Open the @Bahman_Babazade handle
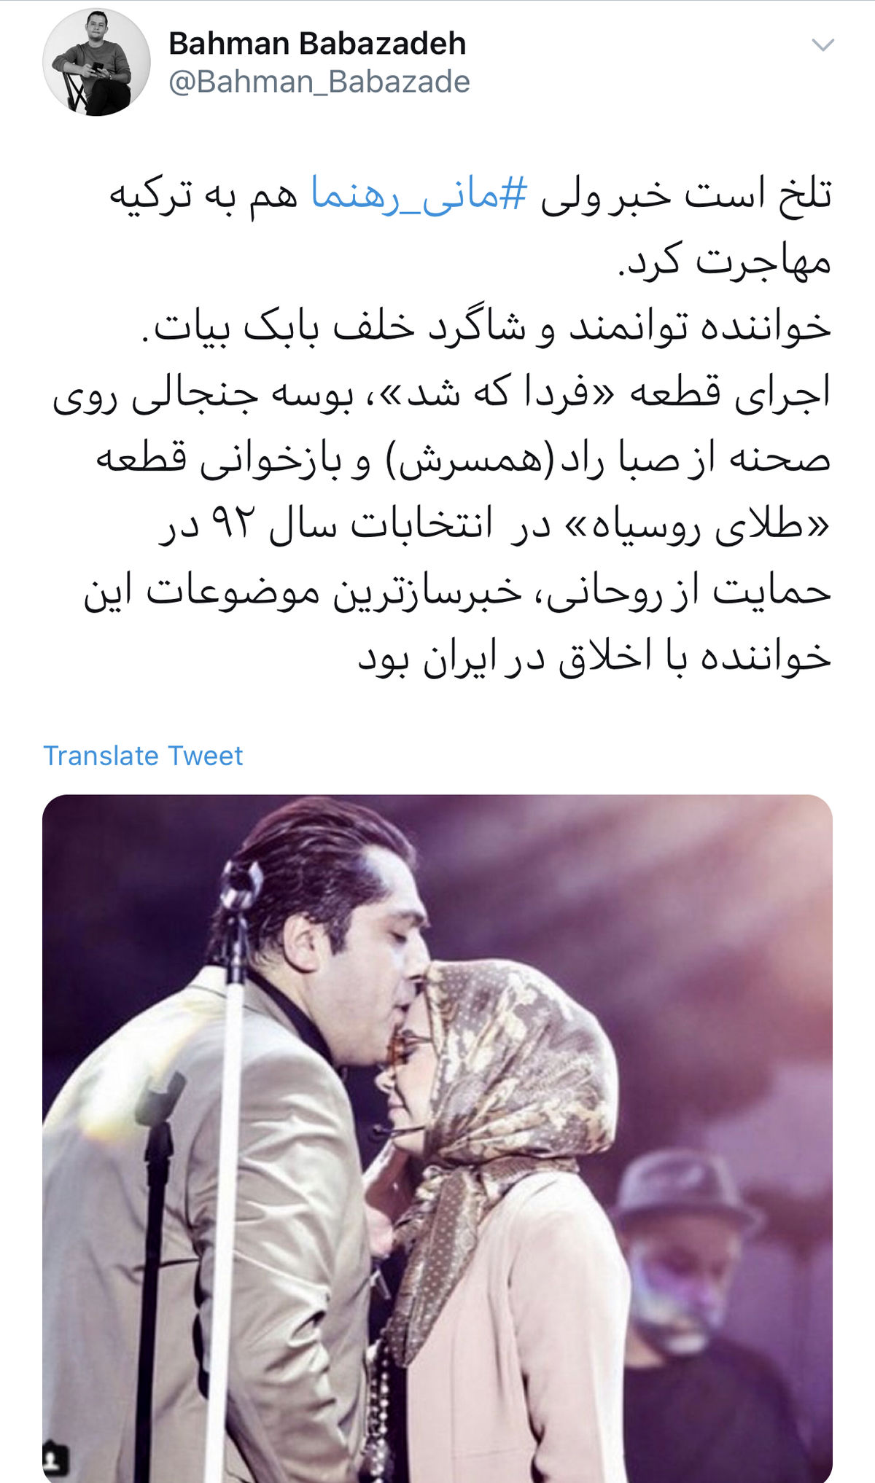 [x=319, y=82]
